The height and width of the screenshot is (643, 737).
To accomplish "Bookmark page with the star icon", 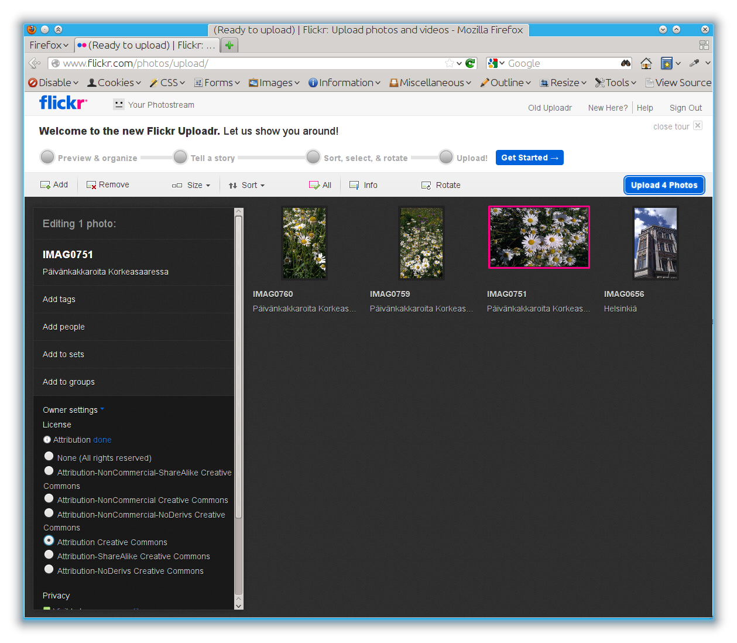I will (x=450, y=63).
